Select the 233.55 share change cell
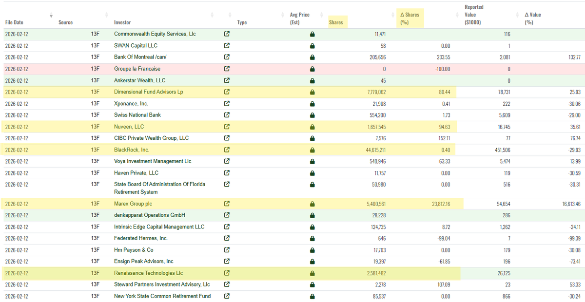The height and width of the screenshot is (302, 585). tap(443, 57)
